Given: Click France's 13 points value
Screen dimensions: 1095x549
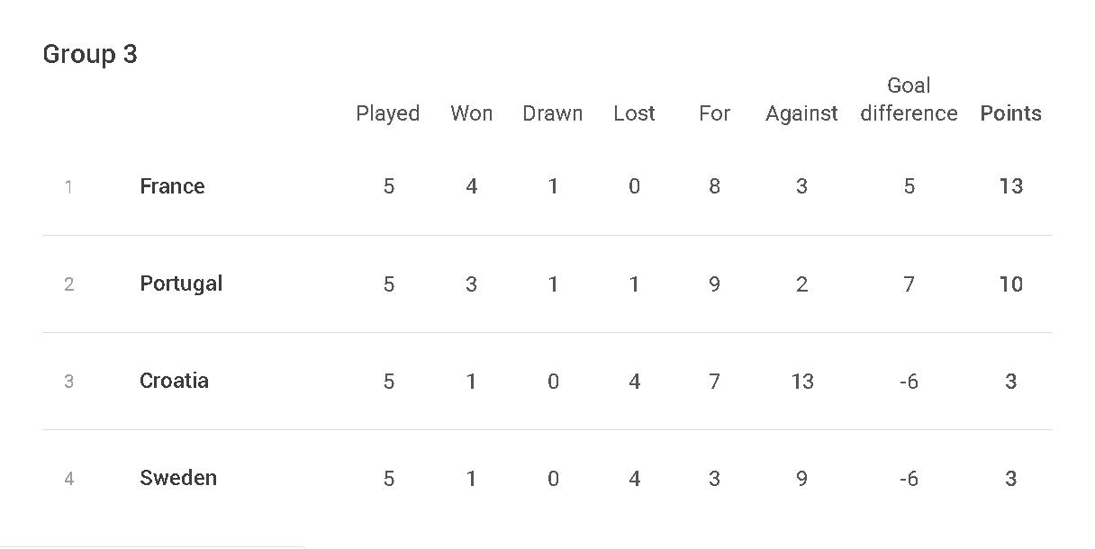Looking at the screenshot, I should 1010,186.
